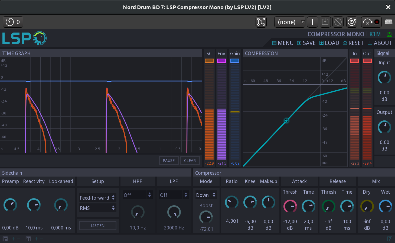Open the (none) preset dropdown

290,22
